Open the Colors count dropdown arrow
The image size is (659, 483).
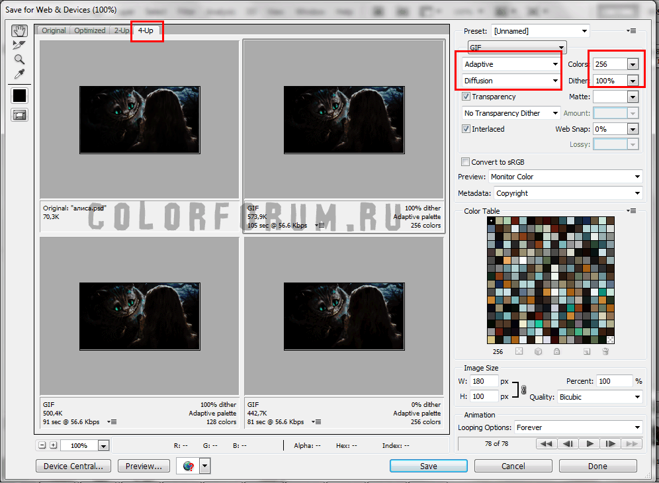(633, 64)
